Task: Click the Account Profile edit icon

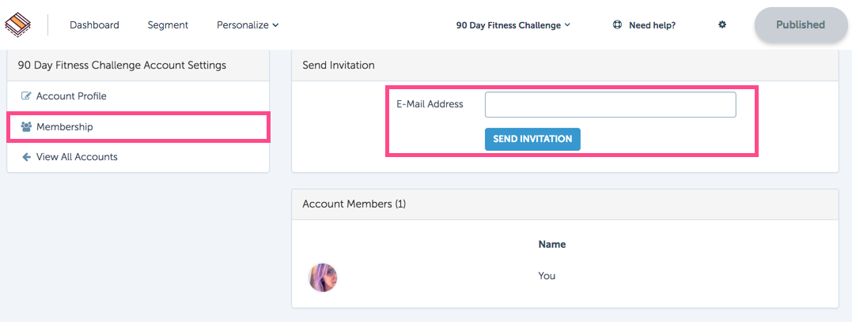Action: pos(26,96)
